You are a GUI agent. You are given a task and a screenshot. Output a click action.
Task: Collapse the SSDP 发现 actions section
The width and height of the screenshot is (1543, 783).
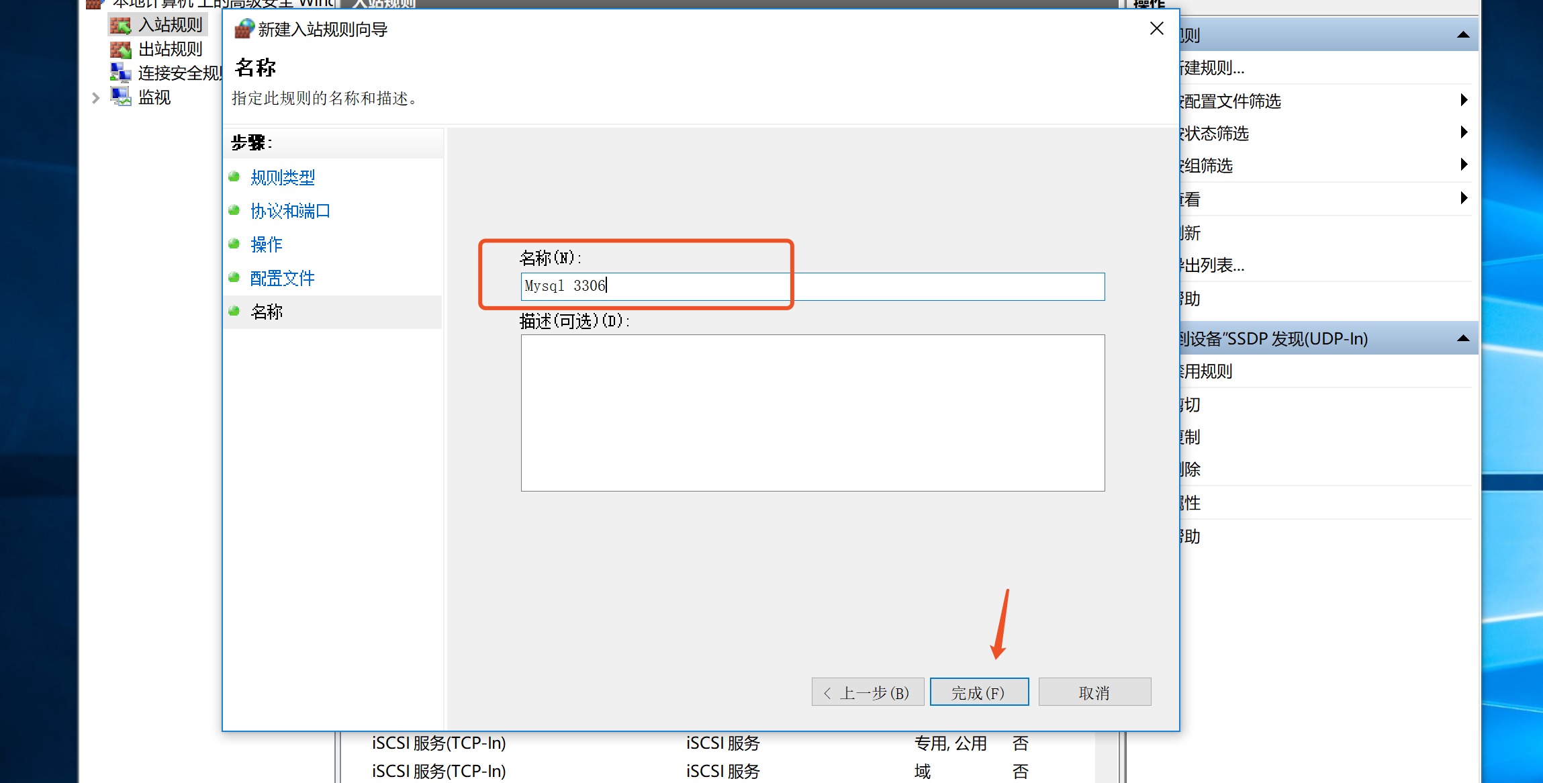pyautogui.click(x=1463, y=338)
